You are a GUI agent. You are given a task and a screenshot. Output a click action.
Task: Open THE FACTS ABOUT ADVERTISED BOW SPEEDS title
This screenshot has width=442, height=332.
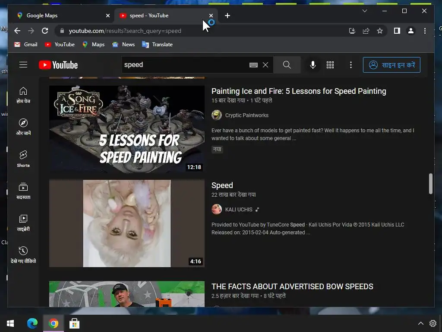tap(292, 287)
